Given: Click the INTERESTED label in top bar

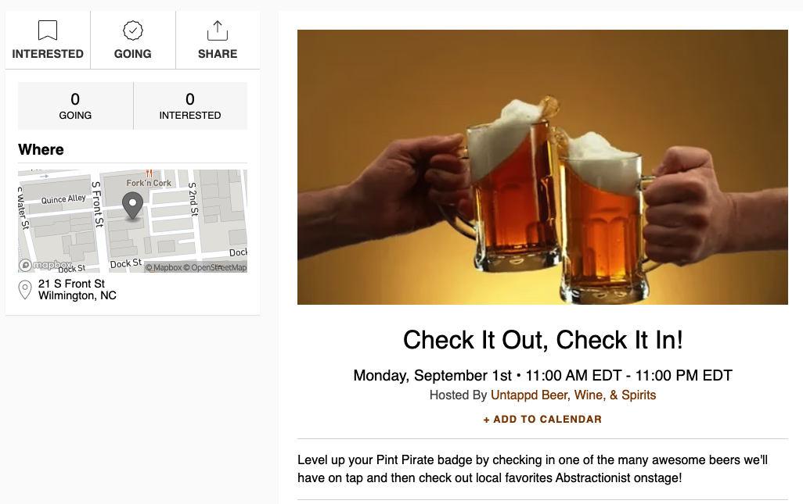Looking at the screenshot, I should click(x=48, y=54).
